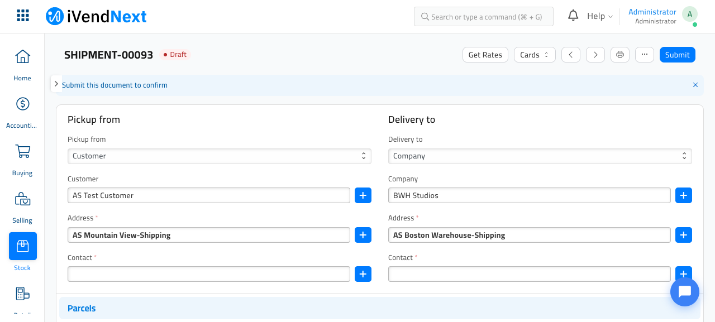The image size is (715, 322).
Task: Open the apps grid launcher
Action: pos(23,16)
